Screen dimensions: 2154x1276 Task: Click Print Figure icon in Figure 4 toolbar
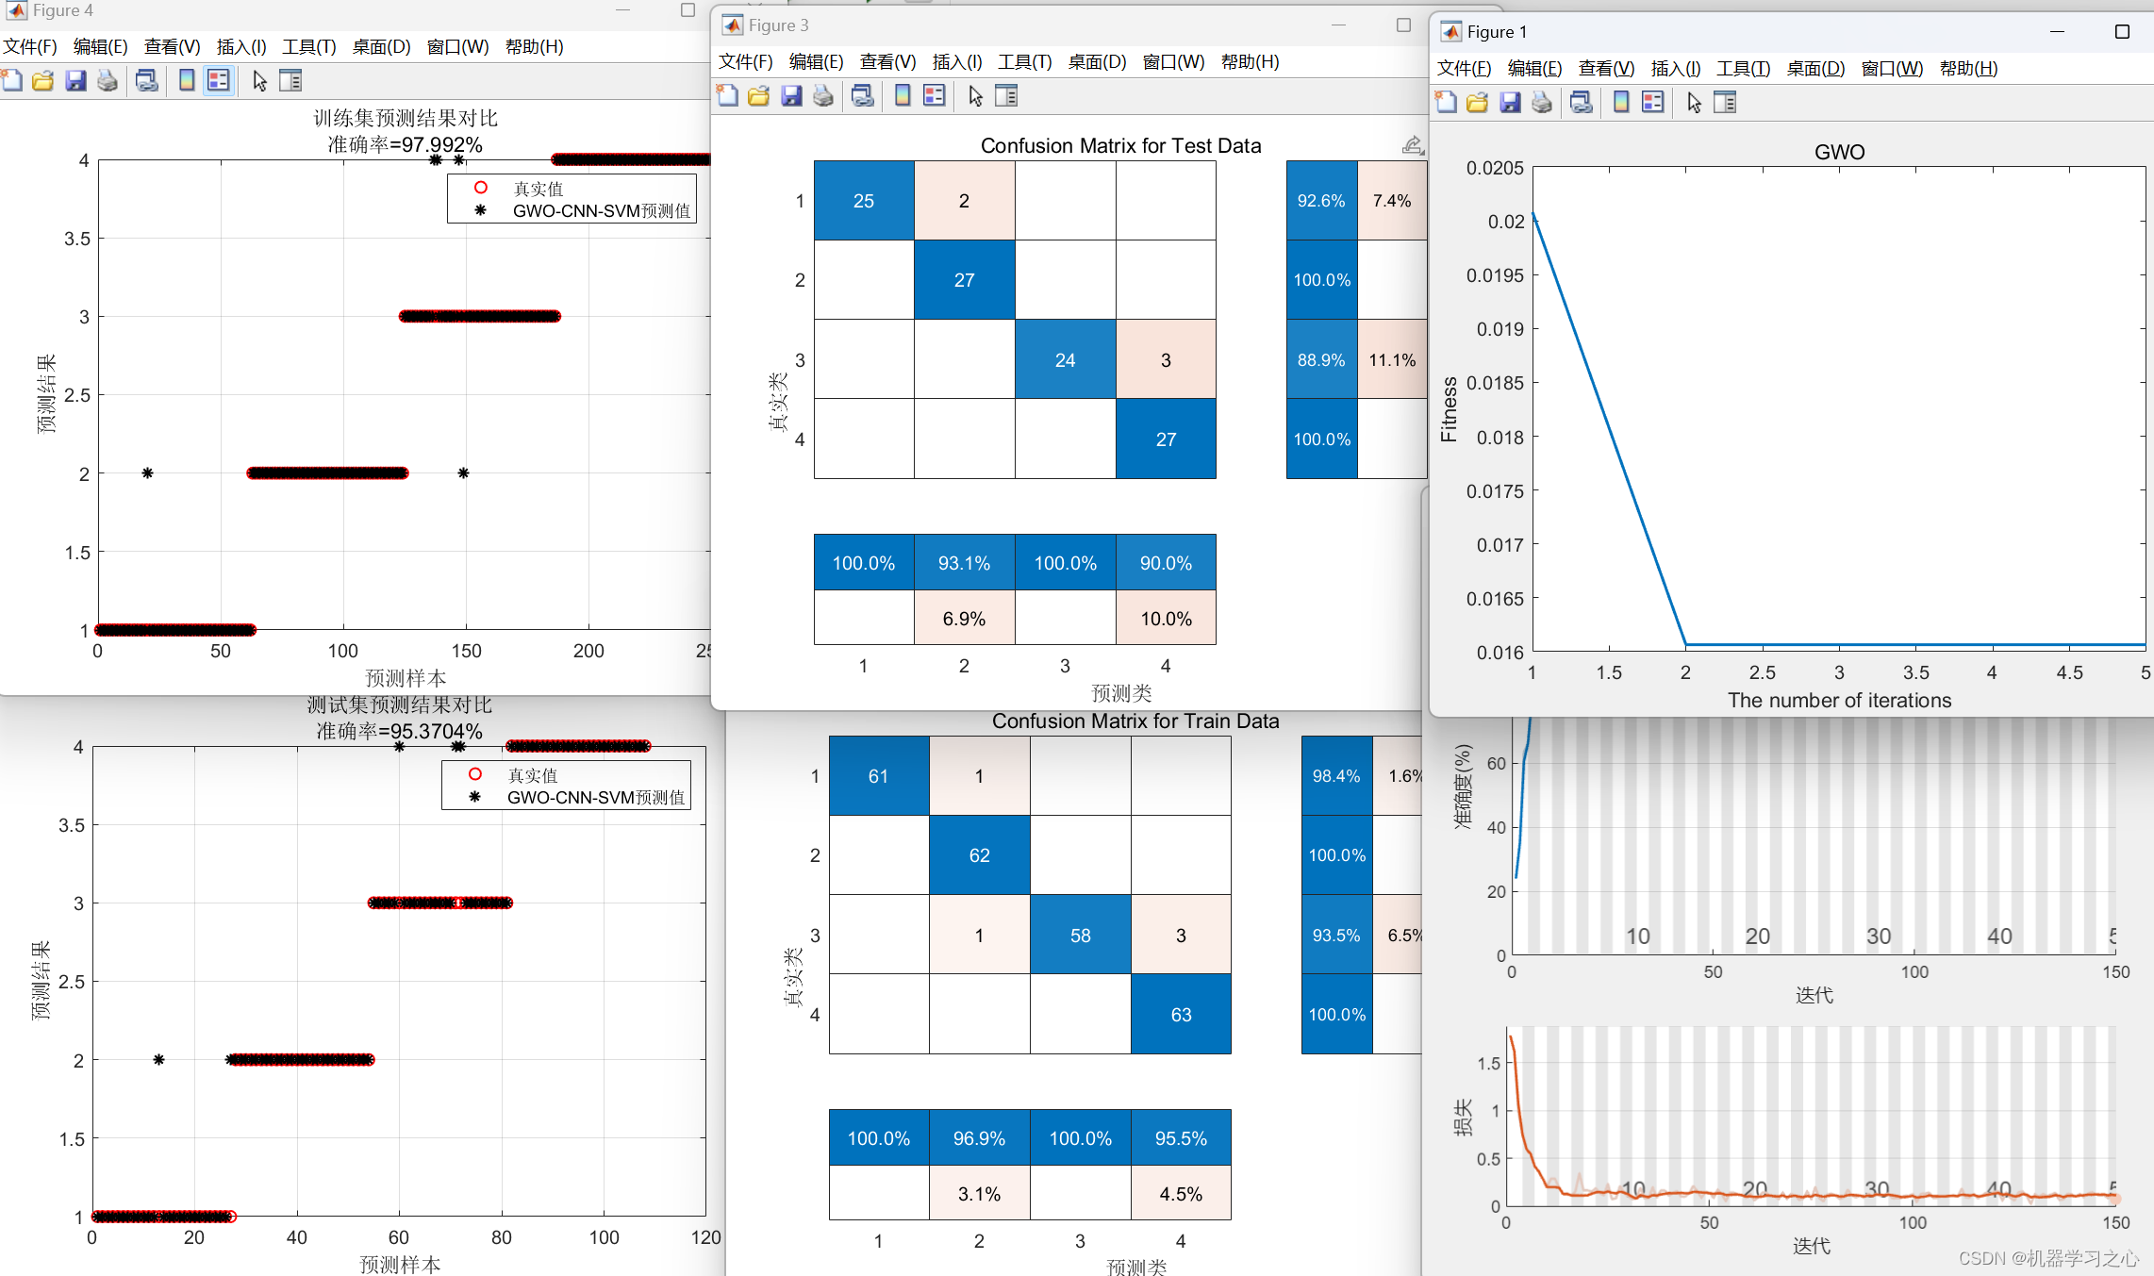tap(108, 81)
